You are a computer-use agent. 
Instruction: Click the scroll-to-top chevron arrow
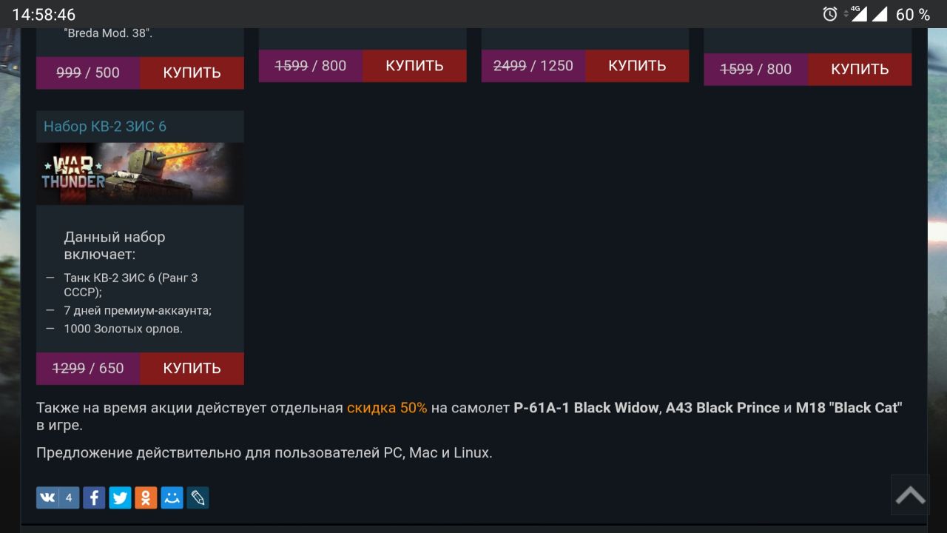click(x=910, y=495)
